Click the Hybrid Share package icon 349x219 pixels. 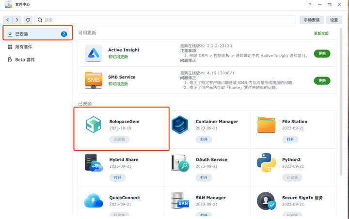(94, 163)
